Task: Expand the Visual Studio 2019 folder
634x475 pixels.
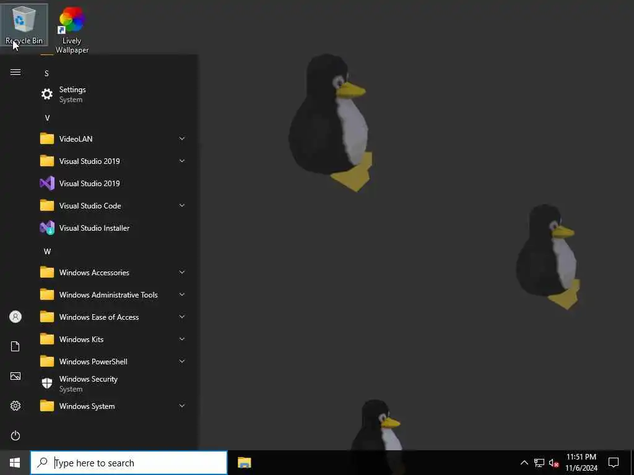Action: click(113, 161)
